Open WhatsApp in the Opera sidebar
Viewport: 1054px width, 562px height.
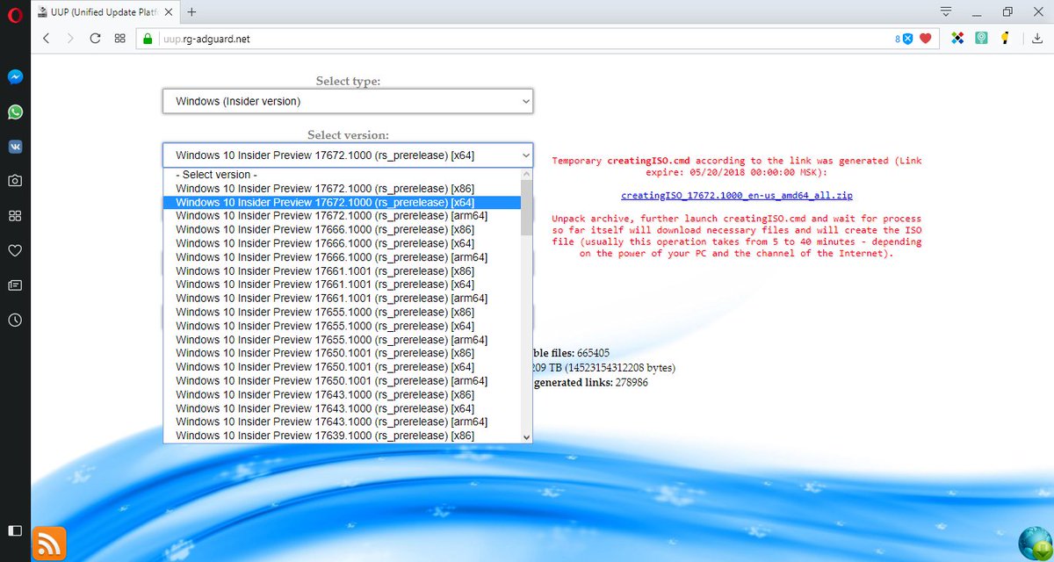click(x=15, y=112)
